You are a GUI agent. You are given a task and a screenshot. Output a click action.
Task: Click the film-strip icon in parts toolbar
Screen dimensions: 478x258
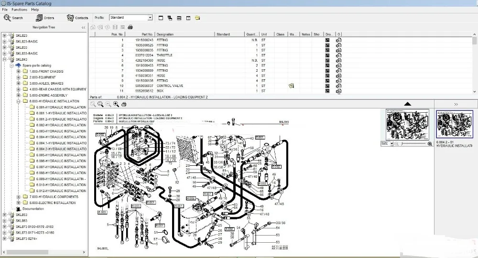pyautogui.click(x=115, y=27)
